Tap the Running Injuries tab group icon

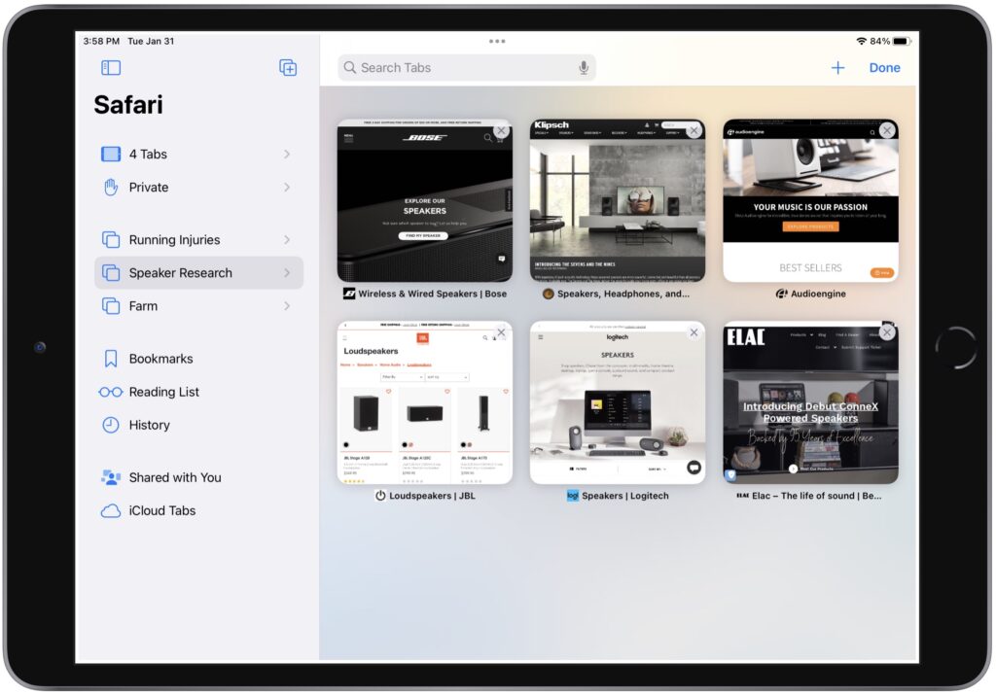pos(111,240)
